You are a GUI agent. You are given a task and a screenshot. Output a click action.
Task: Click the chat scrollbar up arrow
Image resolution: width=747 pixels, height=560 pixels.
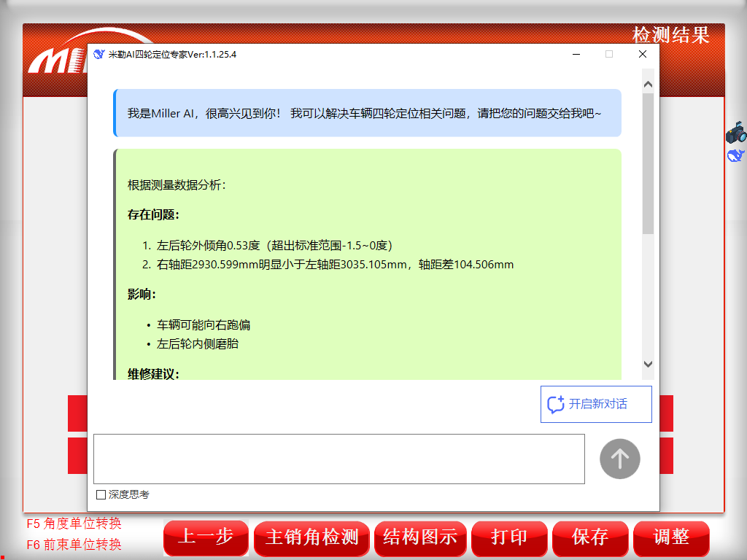(648, 85)
